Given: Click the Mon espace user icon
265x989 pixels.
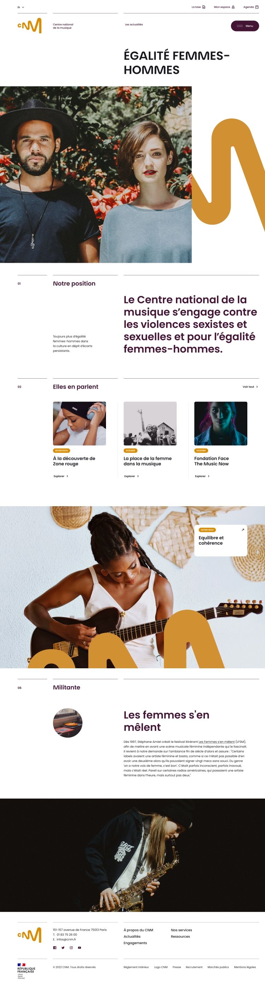Looking at the screenshot, I should pyautogui.click(x=233, y=7).
